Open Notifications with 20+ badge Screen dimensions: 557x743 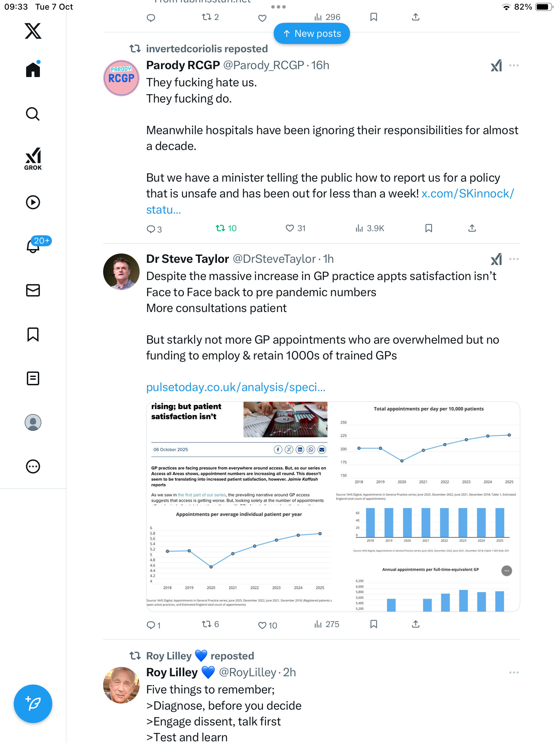click(x=34, y=246)
